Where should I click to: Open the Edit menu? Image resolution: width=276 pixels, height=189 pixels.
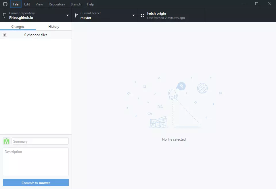pyautogui.click(x=27, y=4)
